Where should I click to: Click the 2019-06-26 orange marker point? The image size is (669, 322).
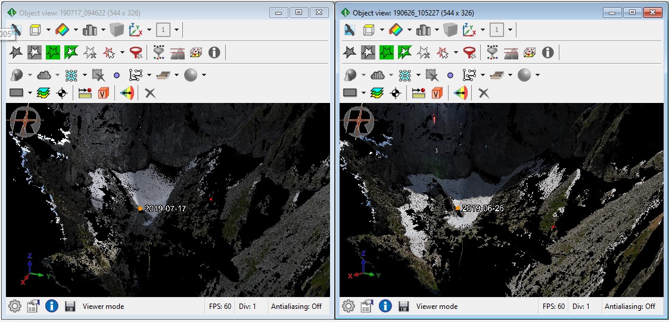pos(458,208)
